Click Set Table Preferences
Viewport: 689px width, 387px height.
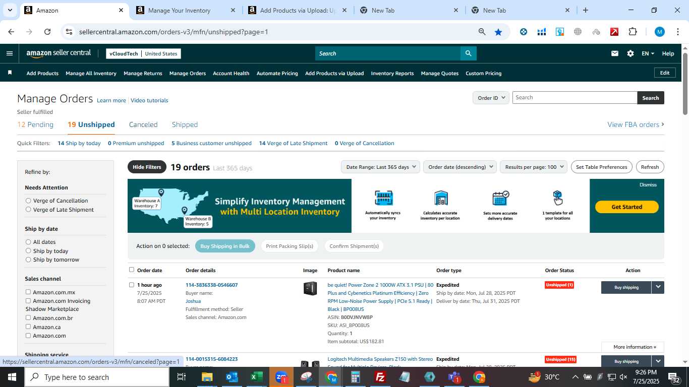click(601, 167)
